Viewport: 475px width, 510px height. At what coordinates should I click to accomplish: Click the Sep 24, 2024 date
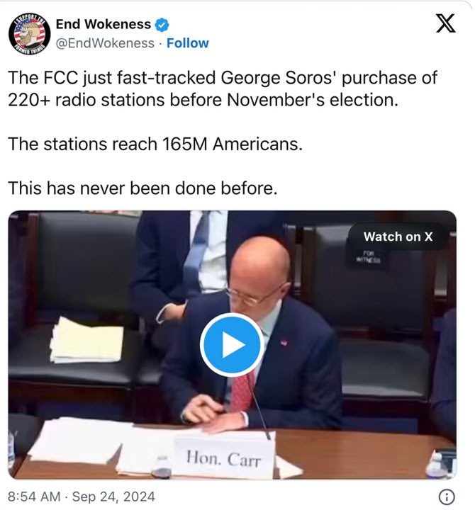113,497
